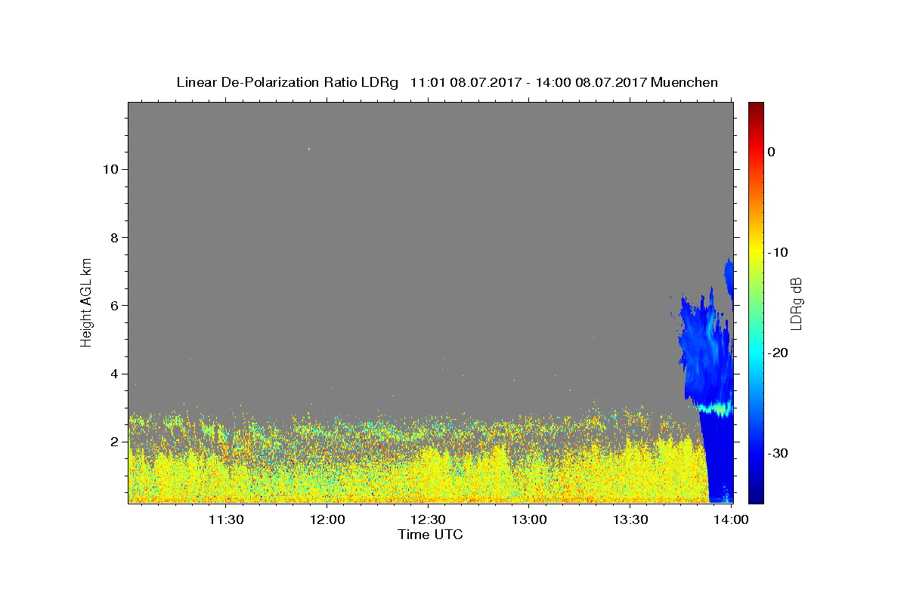Click the plot title "Linear De-Polarization Ratio LDRg"

point(287,82)
